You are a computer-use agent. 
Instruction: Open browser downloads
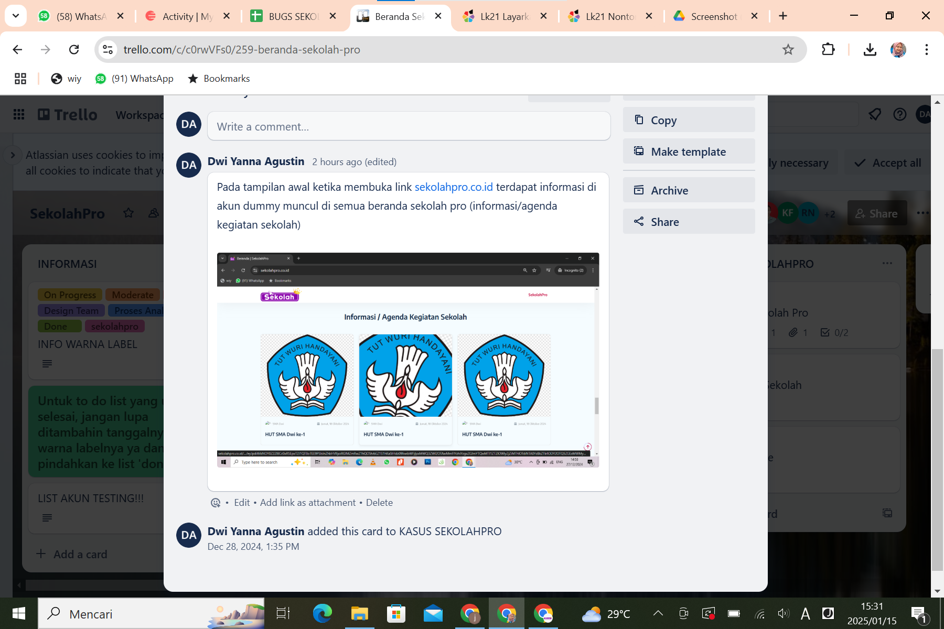click(x=870, y=50)
